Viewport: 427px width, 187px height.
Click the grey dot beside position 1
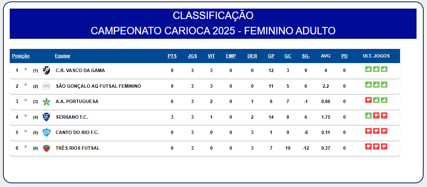point(25,69)
